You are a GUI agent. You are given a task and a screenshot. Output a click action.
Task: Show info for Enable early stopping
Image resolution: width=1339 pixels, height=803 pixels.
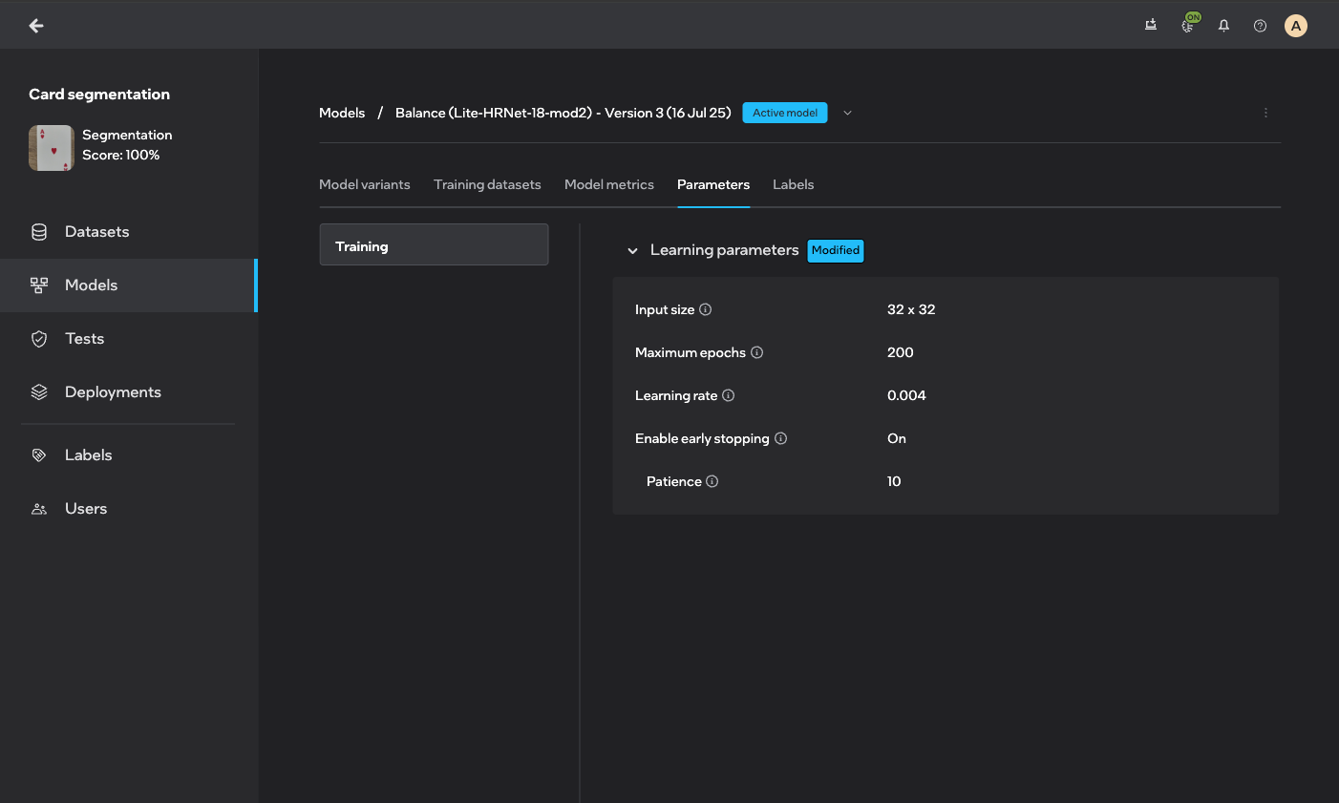pos(780,438)
